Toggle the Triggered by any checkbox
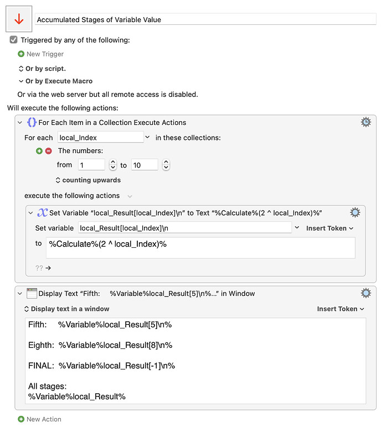The image size is (382, 428). 13,40
